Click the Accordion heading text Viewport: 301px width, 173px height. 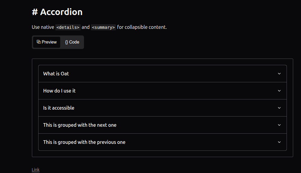click(61, 12)
